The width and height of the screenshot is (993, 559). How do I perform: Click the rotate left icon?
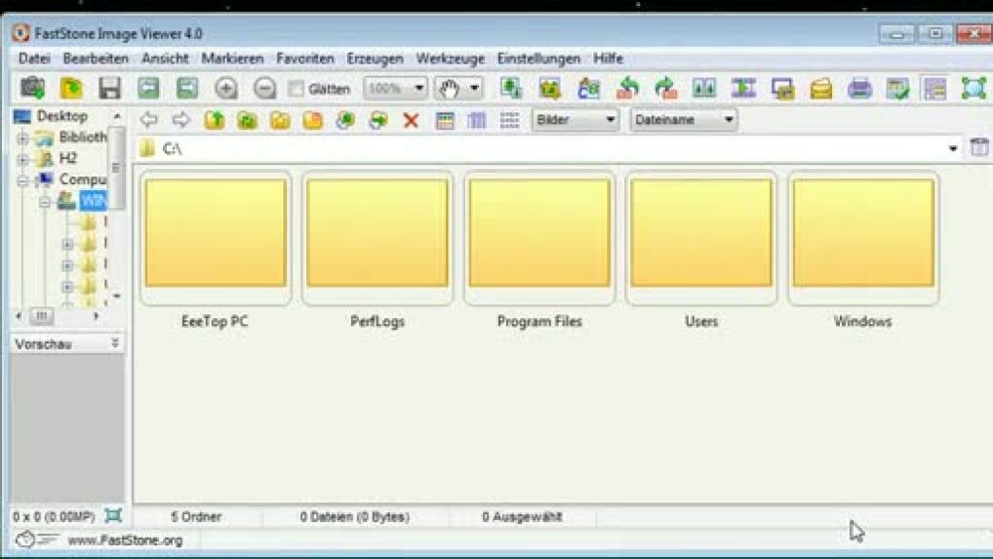[x=627, y=89]
